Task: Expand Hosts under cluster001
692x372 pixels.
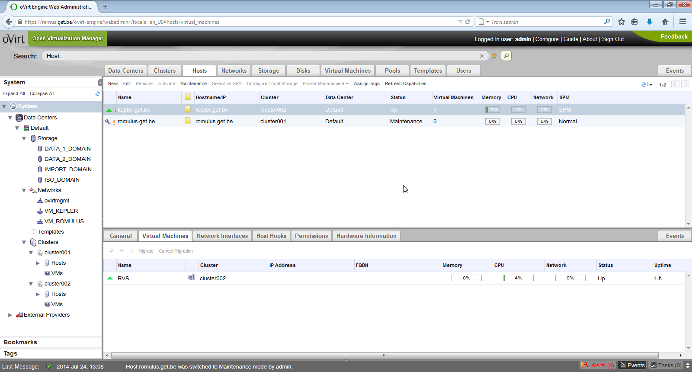Action: [38, 263]
